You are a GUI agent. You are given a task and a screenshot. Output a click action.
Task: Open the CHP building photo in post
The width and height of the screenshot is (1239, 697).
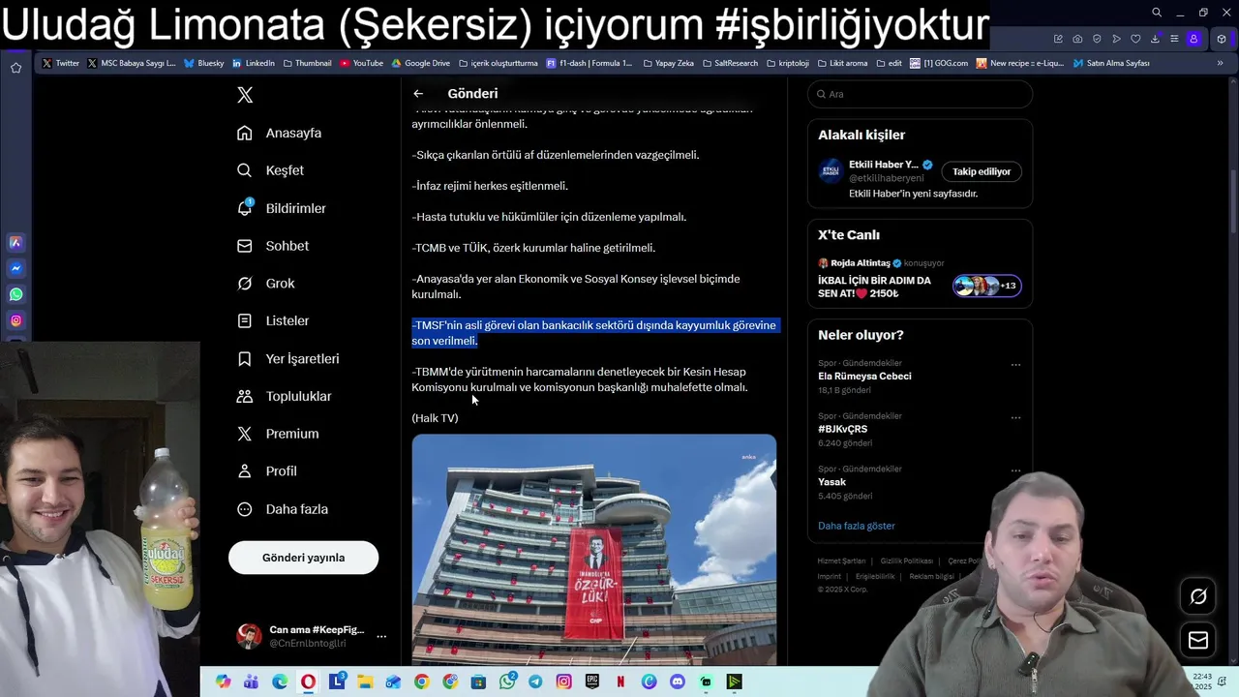click(594, 549)
